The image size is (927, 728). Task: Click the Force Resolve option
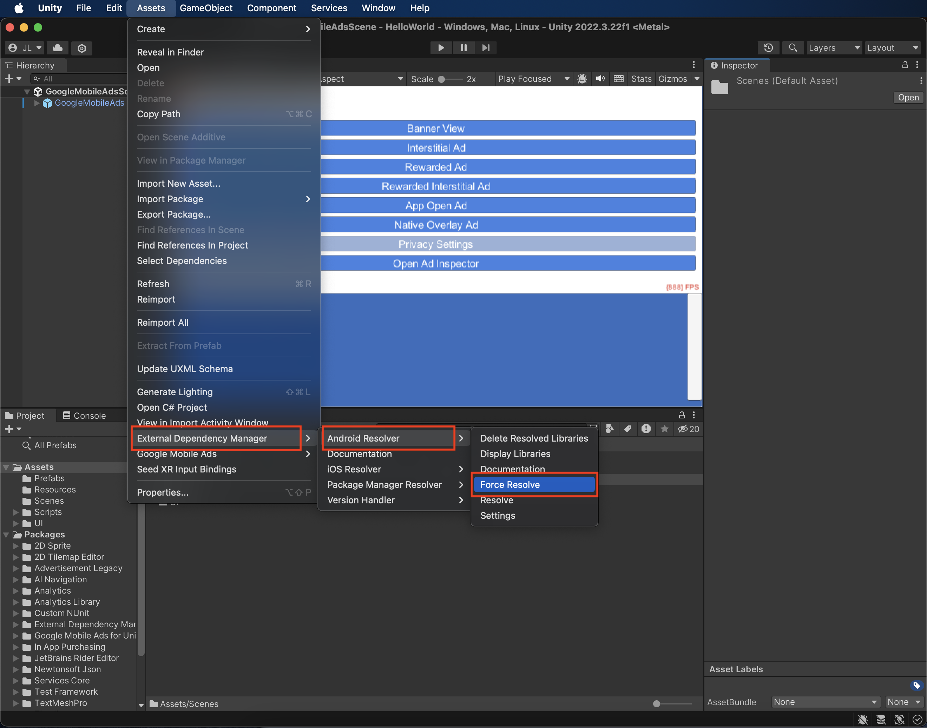(x=509, y=484)
